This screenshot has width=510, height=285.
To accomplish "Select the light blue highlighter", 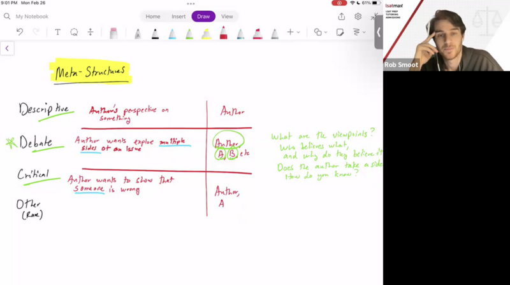I will pos(172,33).
